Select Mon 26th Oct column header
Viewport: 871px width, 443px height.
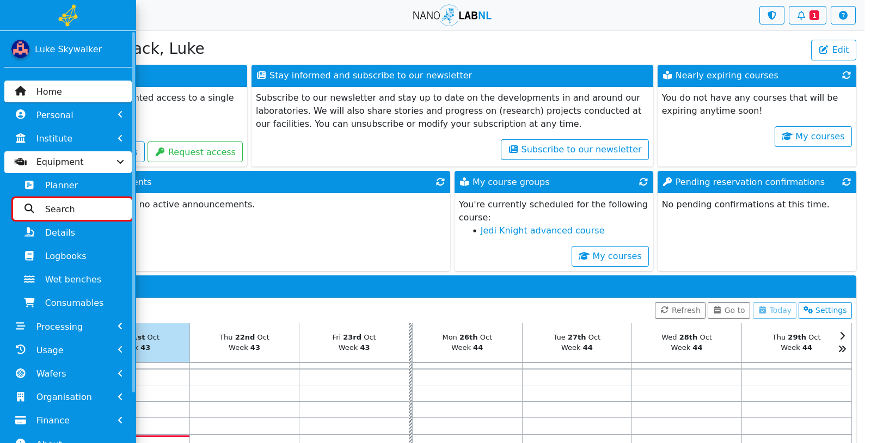[x=467, y=342]
